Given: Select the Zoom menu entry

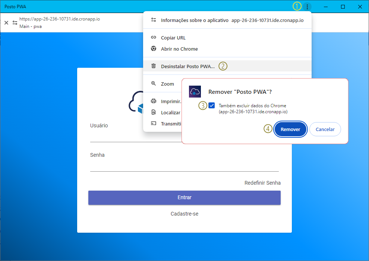Looking at the screenshot, I should tap(163, 84).
